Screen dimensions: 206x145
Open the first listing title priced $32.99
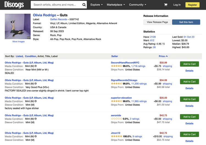tap(29, 63)
